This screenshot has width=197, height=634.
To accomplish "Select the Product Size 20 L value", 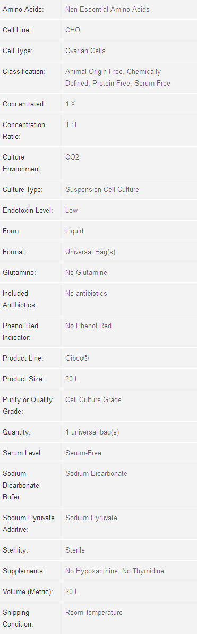I will coord(72,379).
